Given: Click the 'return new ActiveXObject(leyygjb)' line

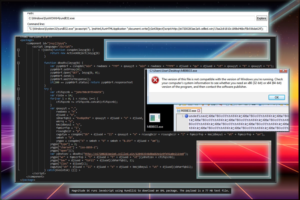Looking at the screenshot, I should (x=75, y=53).
